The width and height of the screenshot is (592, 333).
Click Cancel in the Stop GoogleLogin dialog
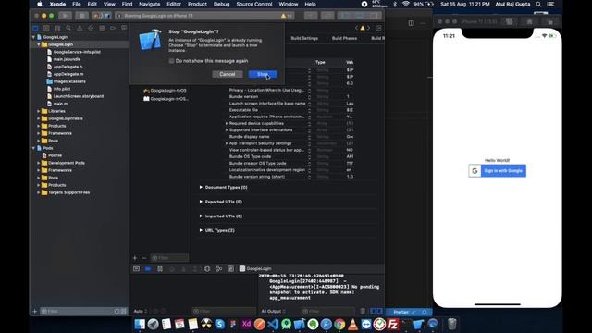click(x=228, y=74)
